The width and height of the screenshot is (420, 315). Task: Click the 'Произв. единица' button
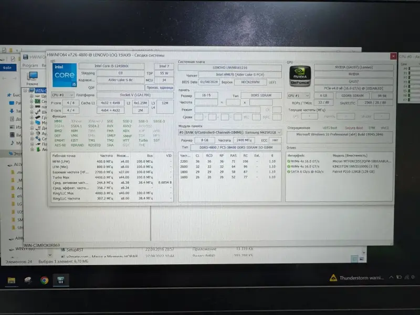160,88
